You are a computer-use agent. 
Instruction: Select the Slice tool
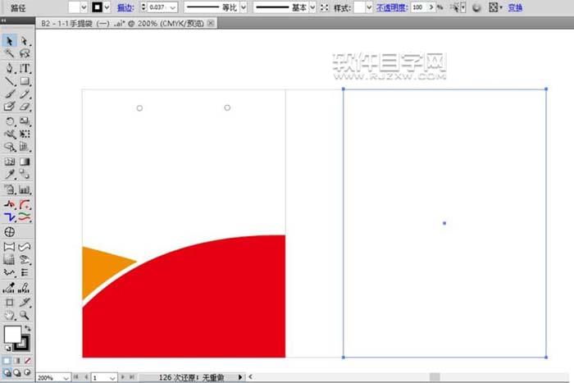pos(25,302)
